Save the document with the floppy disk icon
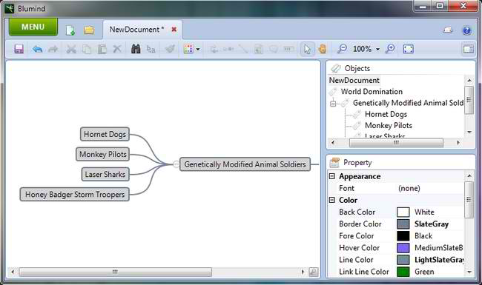 [x=19, y=49]
